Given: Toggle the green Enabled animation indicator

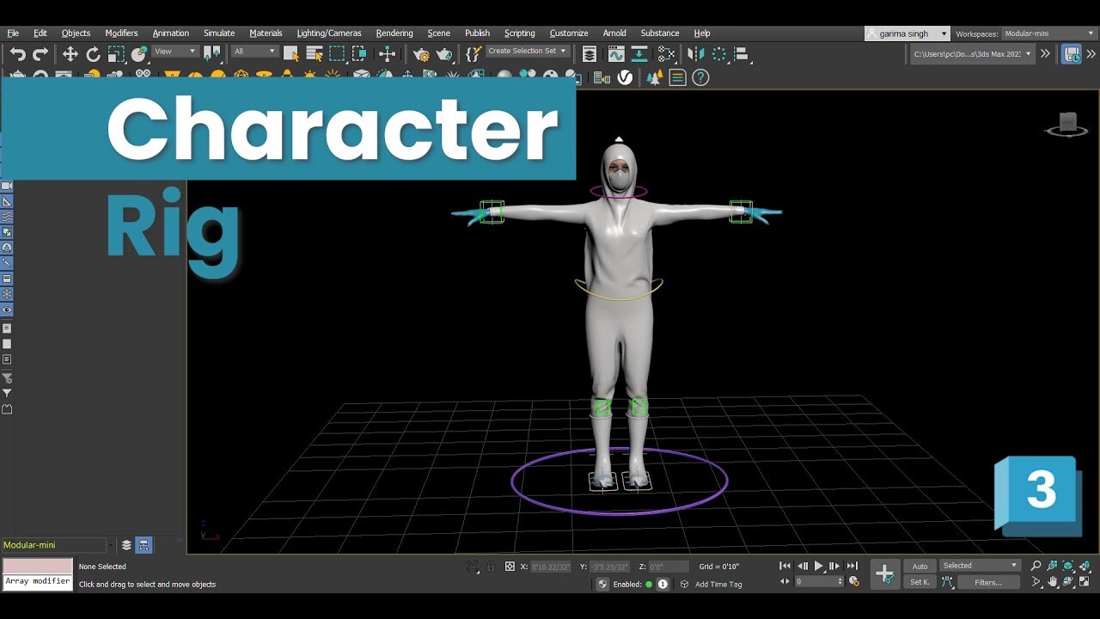Looking at the screenshot, I should pyautogui.click(x=651, y=584).
